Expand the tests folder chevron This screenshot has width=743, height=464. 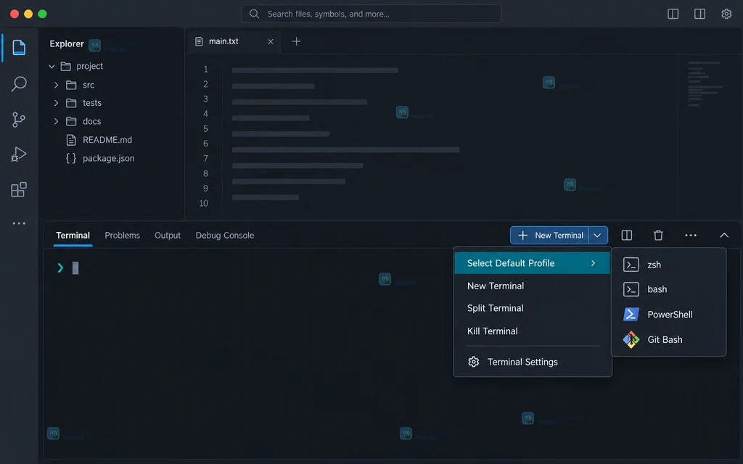[x=57, y=103]
